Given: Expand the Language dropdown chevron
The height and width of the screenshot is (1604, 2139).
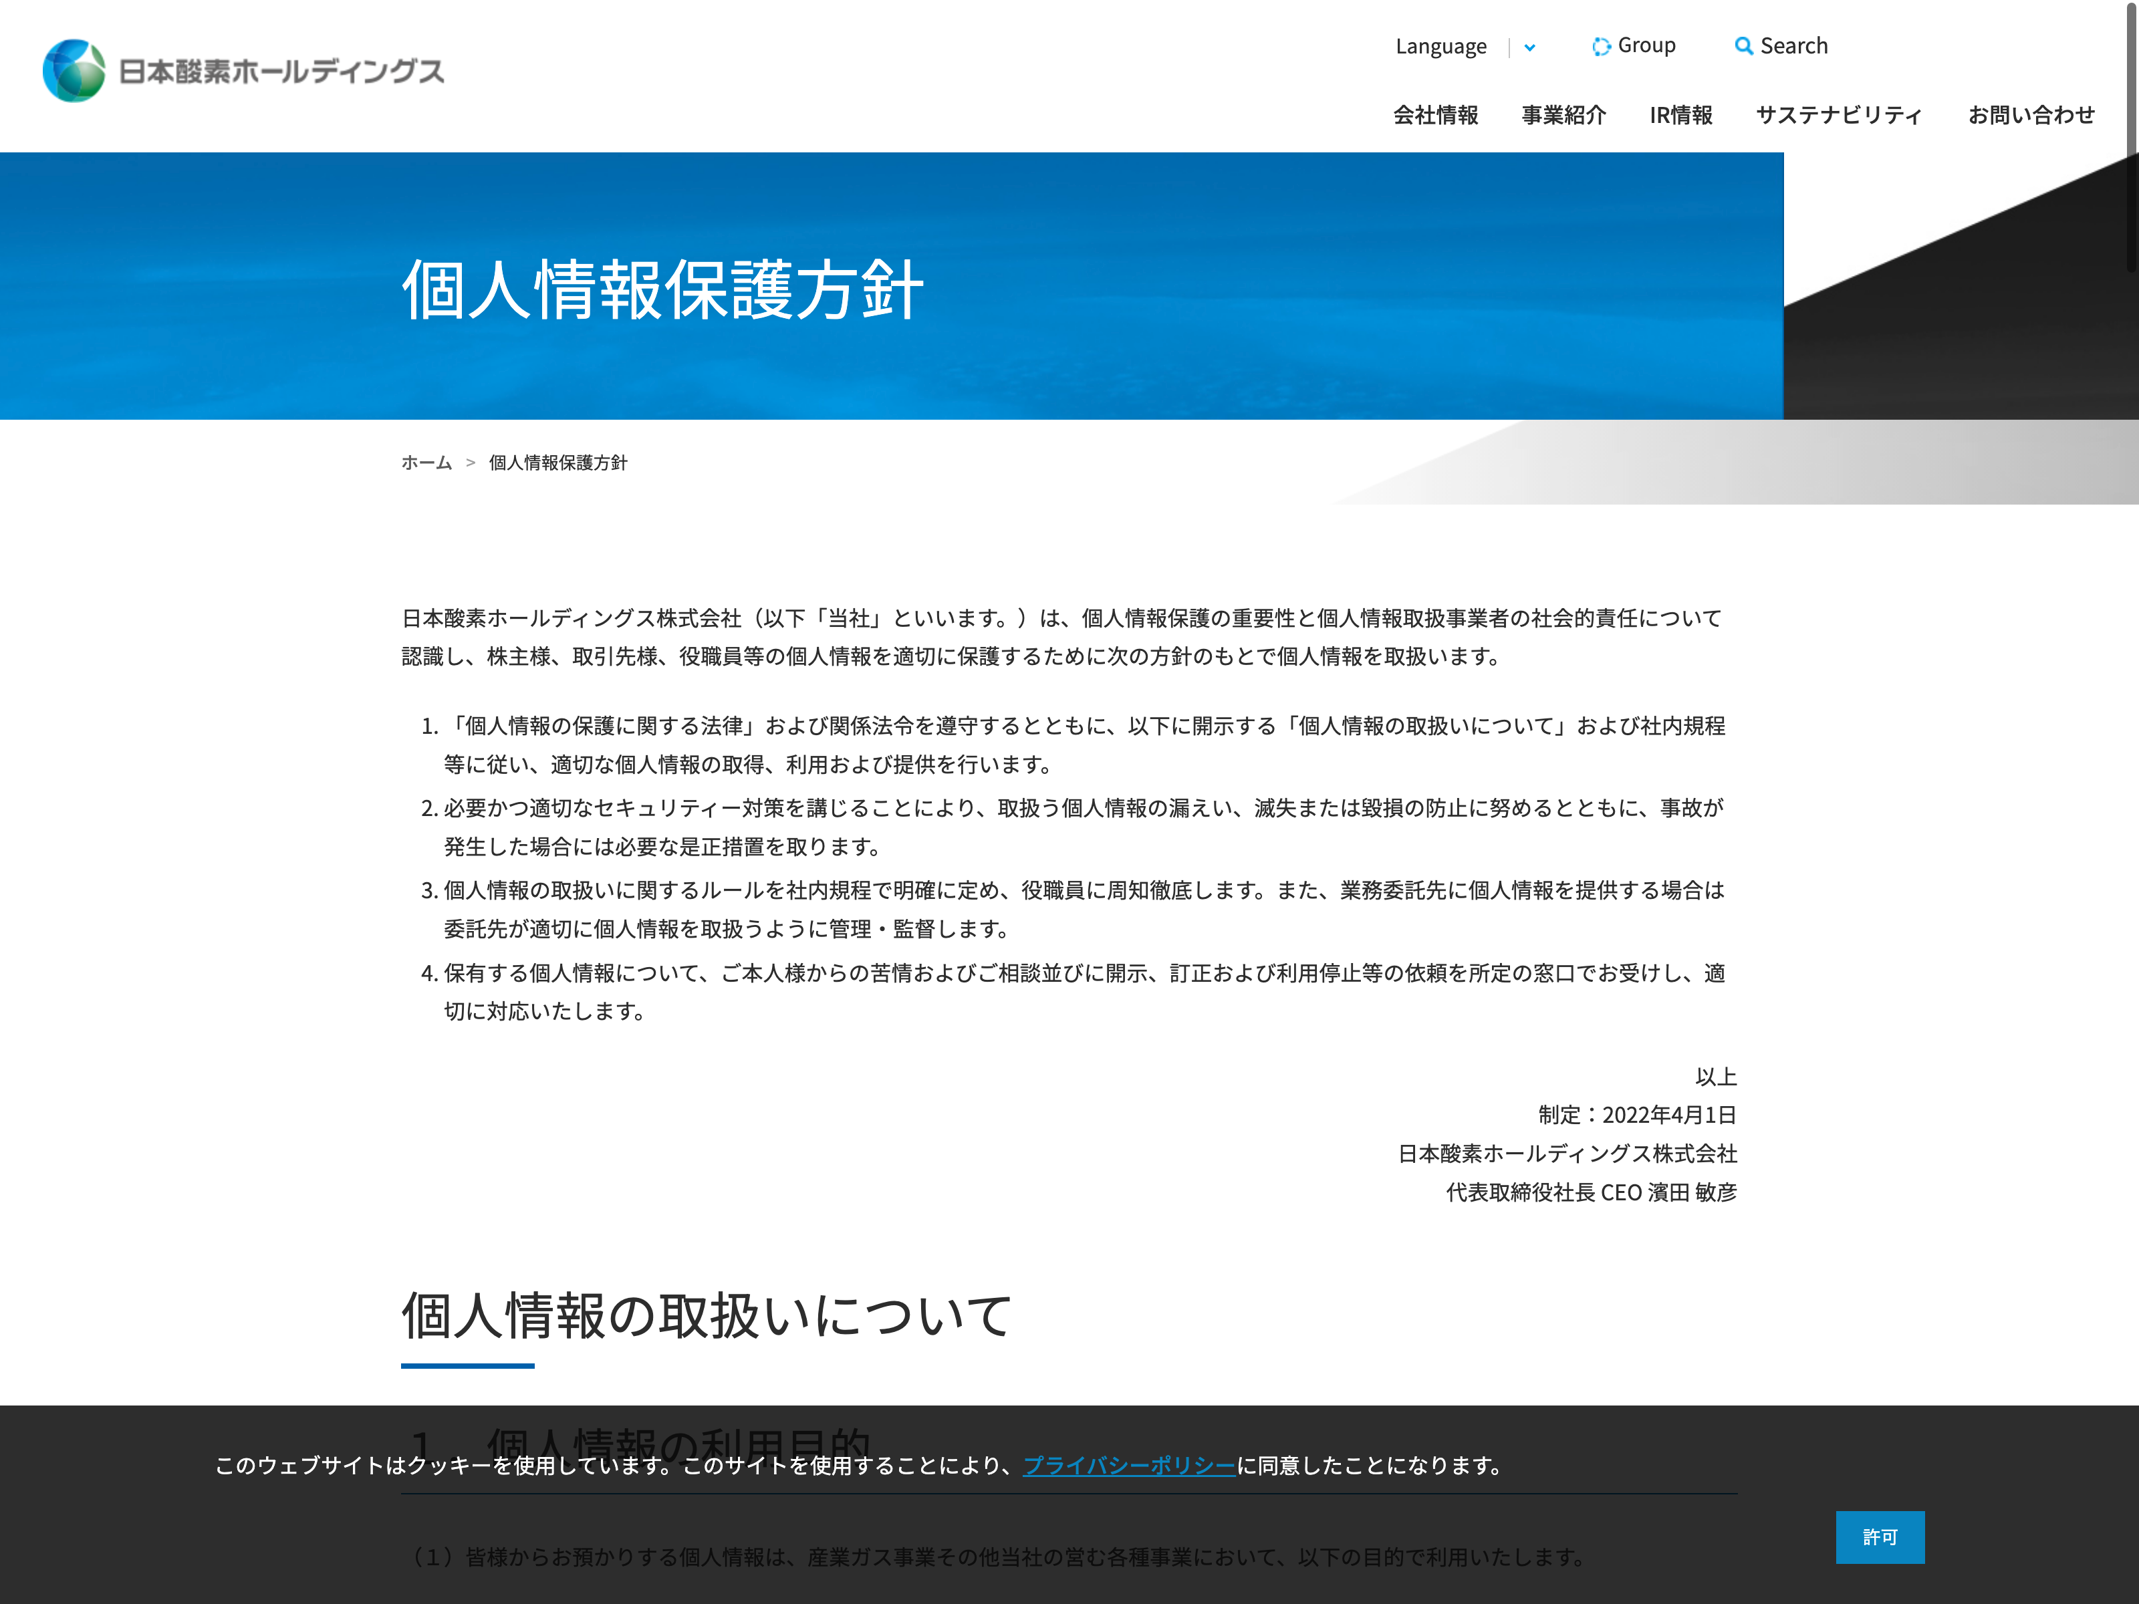Looking at the screenshot, I should coord(1530,47).
